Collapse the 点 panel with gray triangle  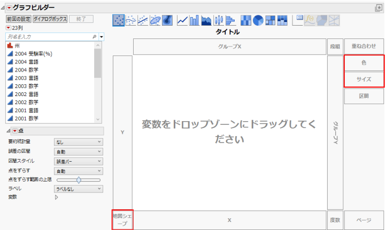(x=9, y=131)
